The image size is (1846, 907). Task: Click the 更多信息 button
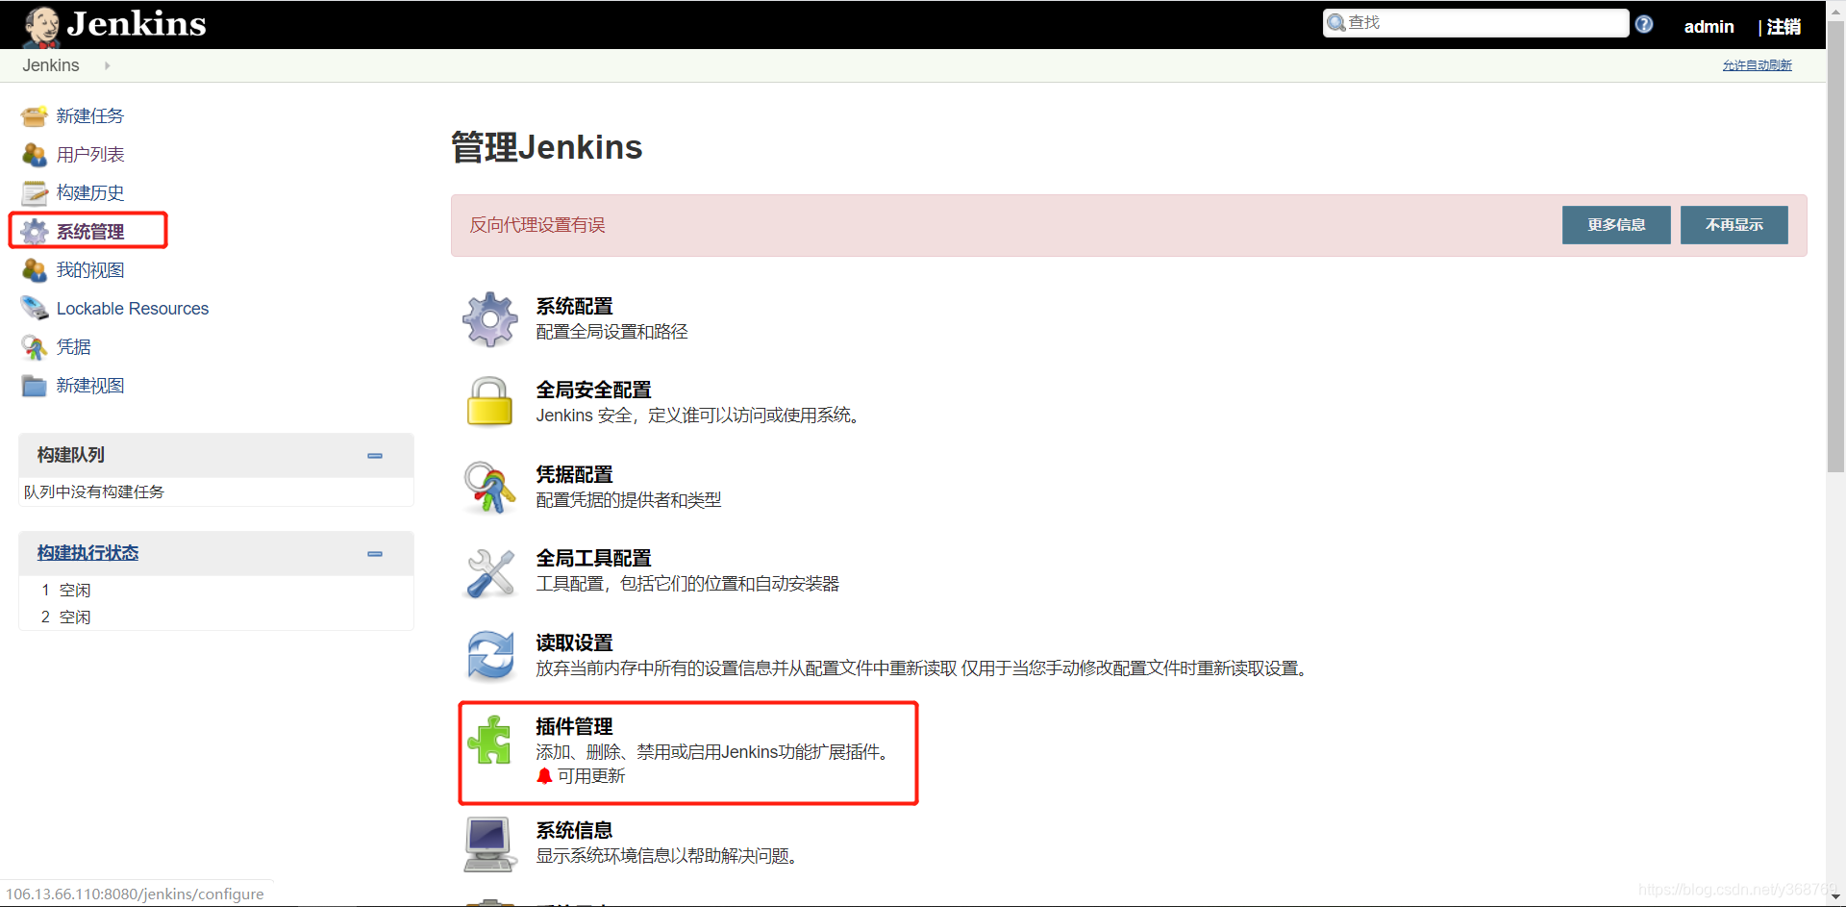tap(1616, 225)
